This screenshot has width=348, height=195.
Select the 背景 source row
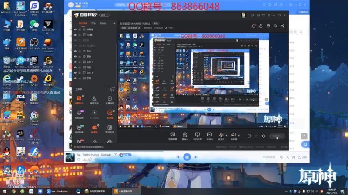click(x=94, y=68)
